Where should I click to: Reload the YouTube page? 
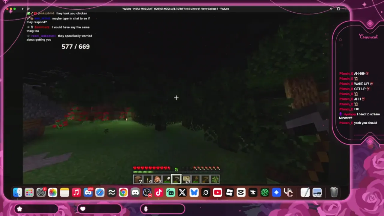coord(28,9)
